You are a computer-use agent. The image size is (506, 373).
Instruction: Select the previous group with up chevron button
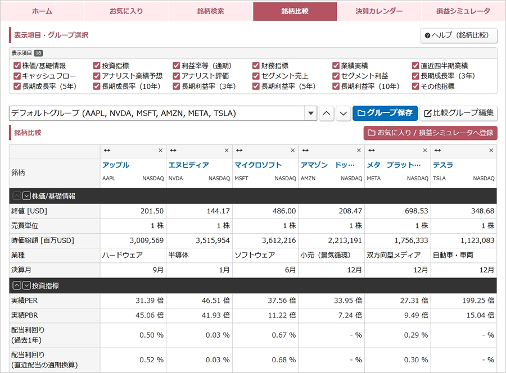(327, 113)
